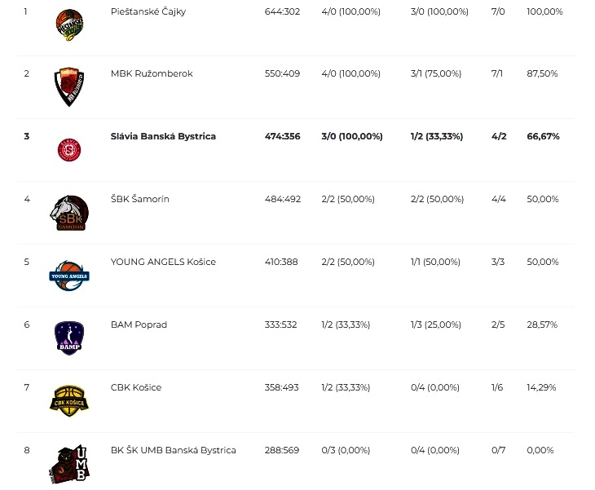This screenshot has width=595, height=490.
Task: Open the Slávia Banská Bystrica logo
Action: tap(69, 150)
